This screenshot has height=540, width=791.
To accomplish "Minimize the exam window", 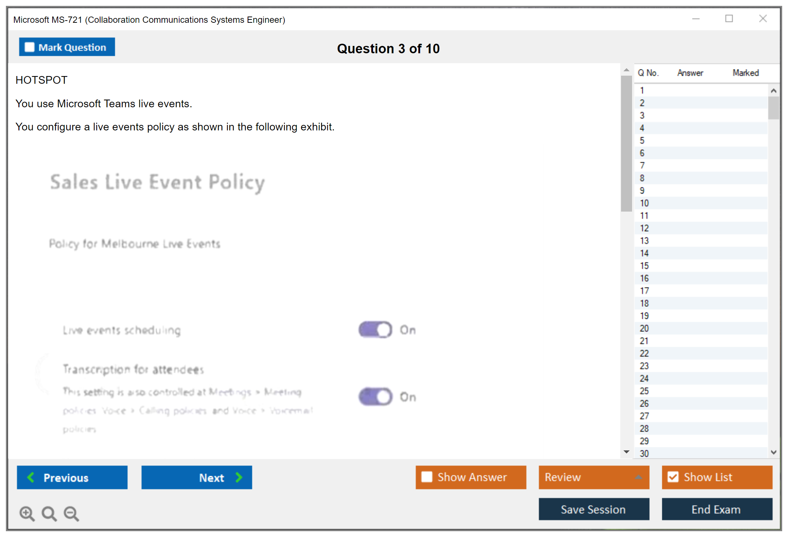I will pos(696,19).
